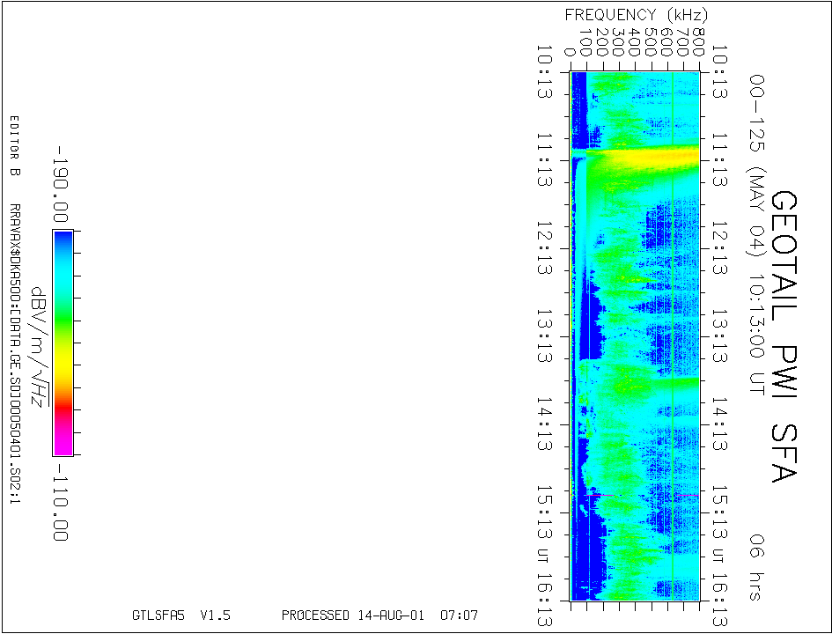Click the 14:13 time label left of plot

pos(546,424)
